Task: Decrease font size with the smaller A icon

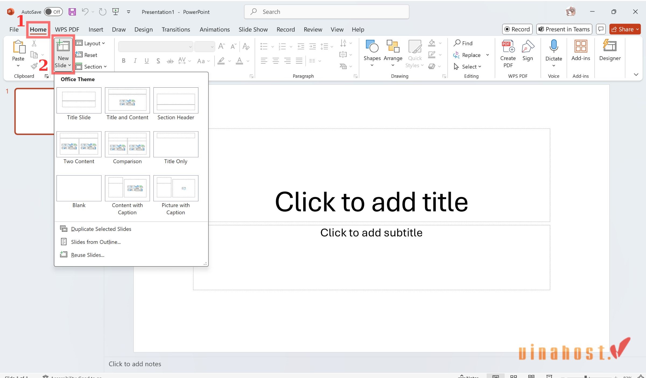Action: (233, 46)
